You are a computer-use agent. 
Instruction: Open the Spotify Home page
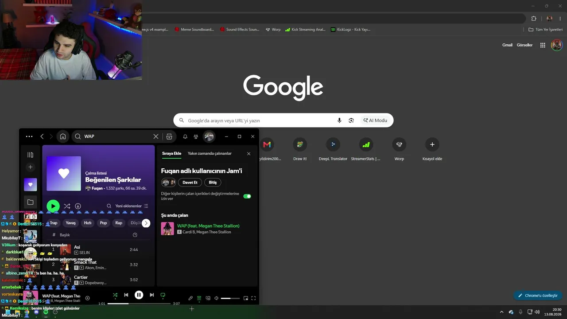click(x=63, y=136)
